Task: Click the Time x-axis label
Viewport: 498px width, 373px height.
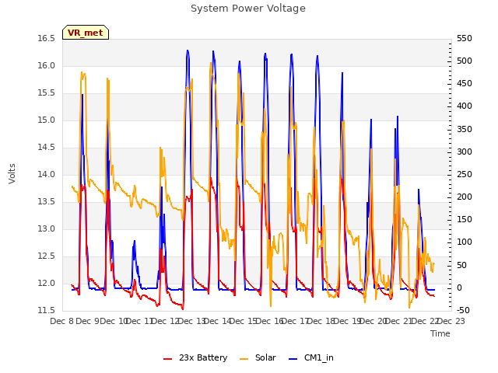Action: (x=440, y=333)
